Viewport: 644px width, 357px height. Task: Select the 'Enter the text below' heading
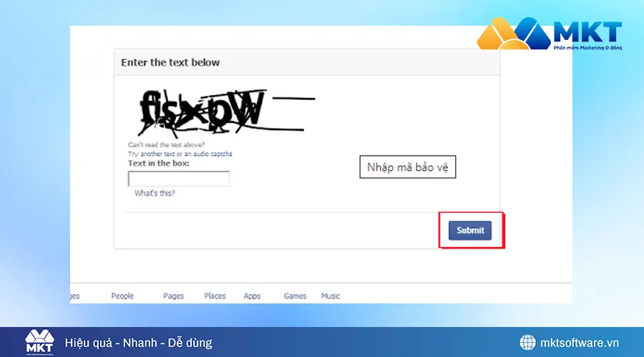[x=170, y=62]
